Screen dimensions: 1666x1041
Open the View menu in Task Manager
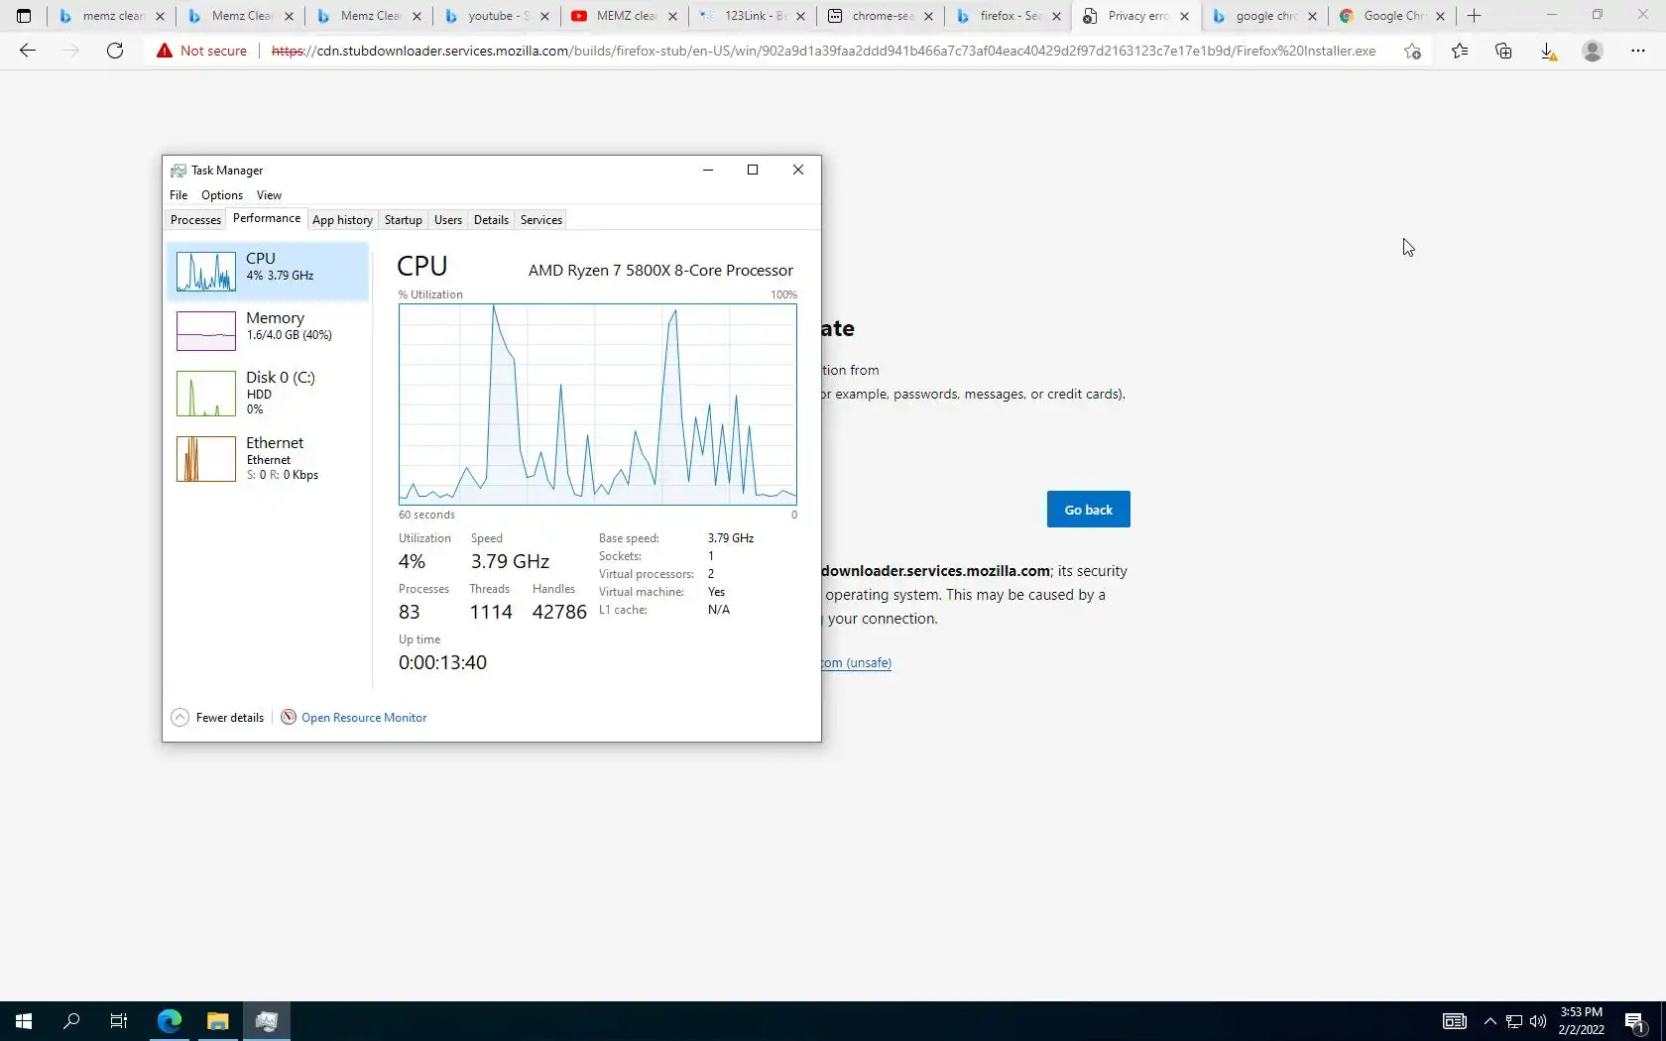269,195
